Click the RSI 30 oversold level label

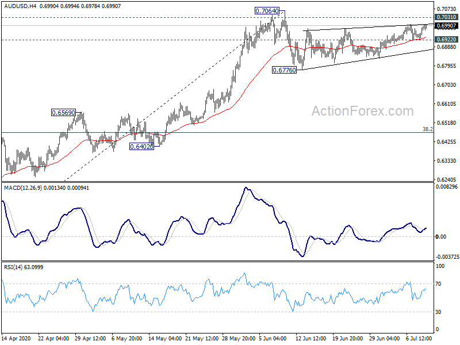(438, 312)
